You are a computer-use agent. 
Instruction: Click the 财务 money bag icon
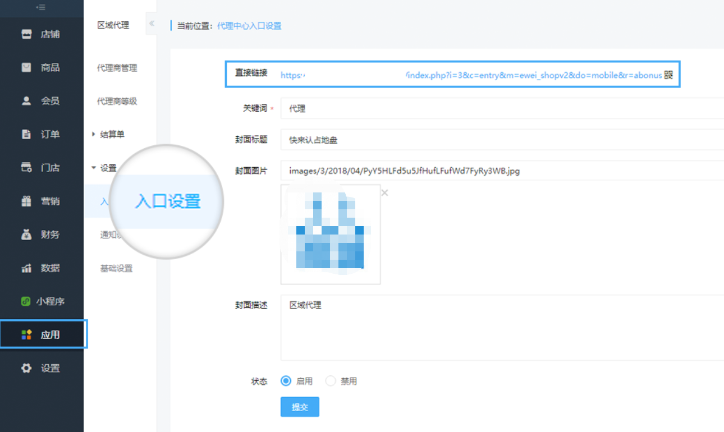point(26,235)
